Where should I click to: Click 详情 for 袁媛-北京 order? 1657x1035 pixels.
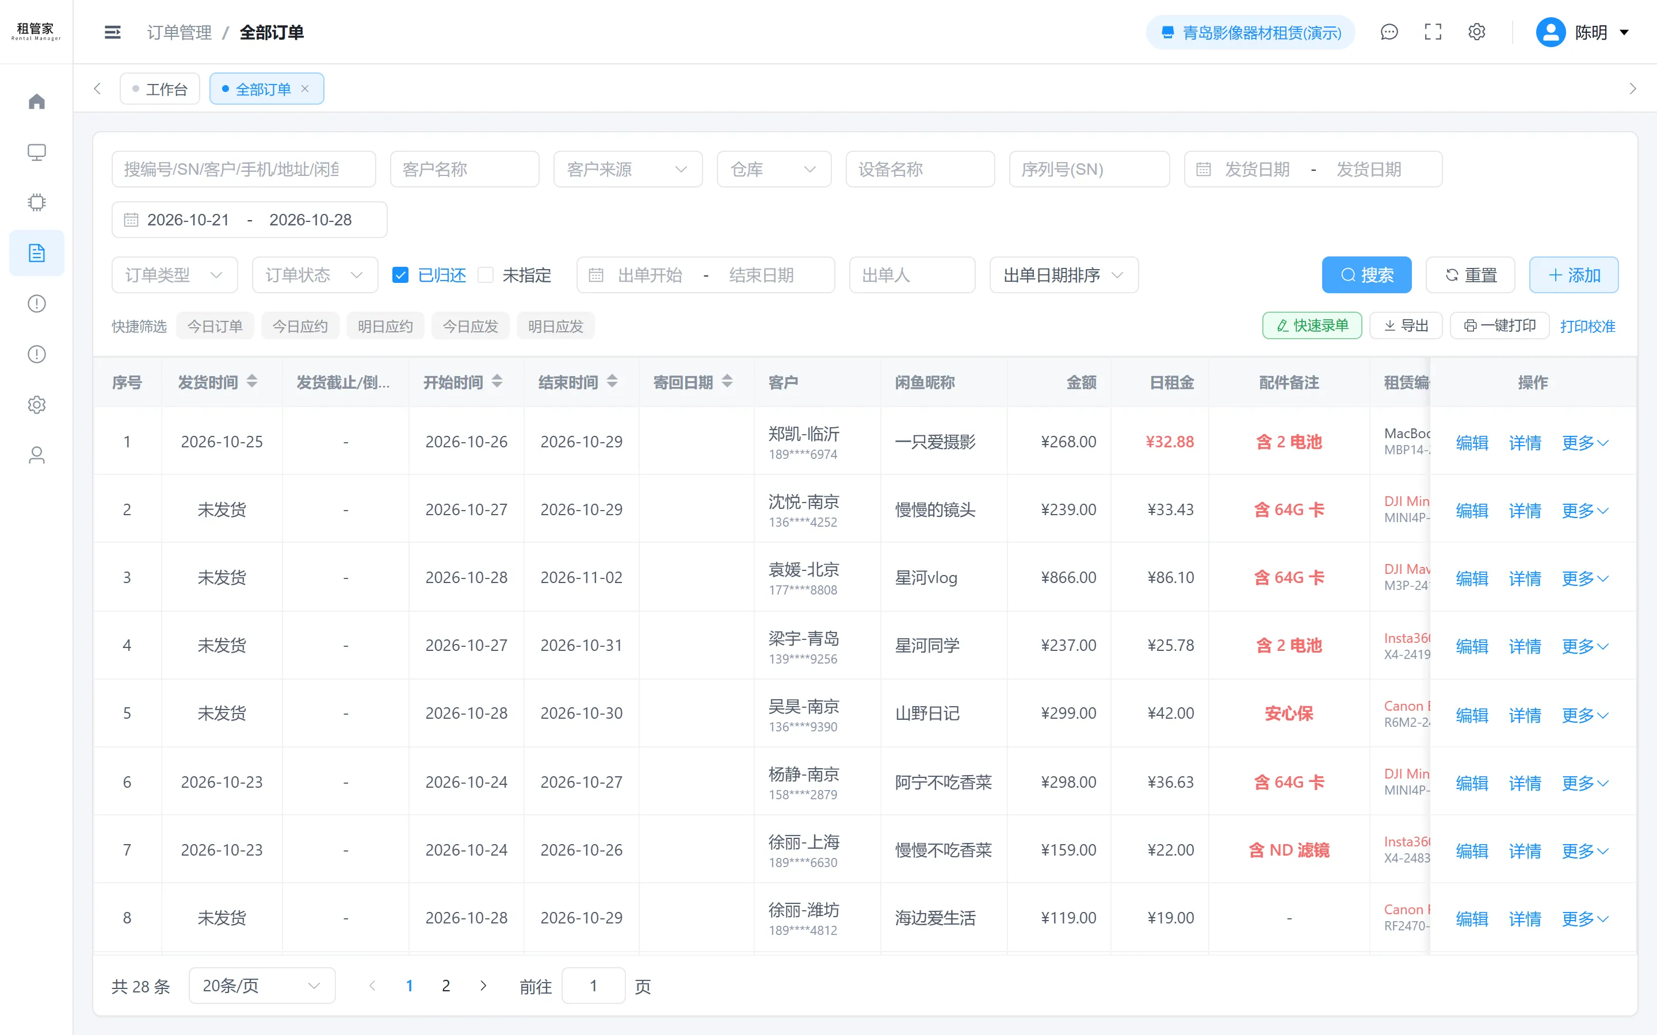coord(1525,578)
